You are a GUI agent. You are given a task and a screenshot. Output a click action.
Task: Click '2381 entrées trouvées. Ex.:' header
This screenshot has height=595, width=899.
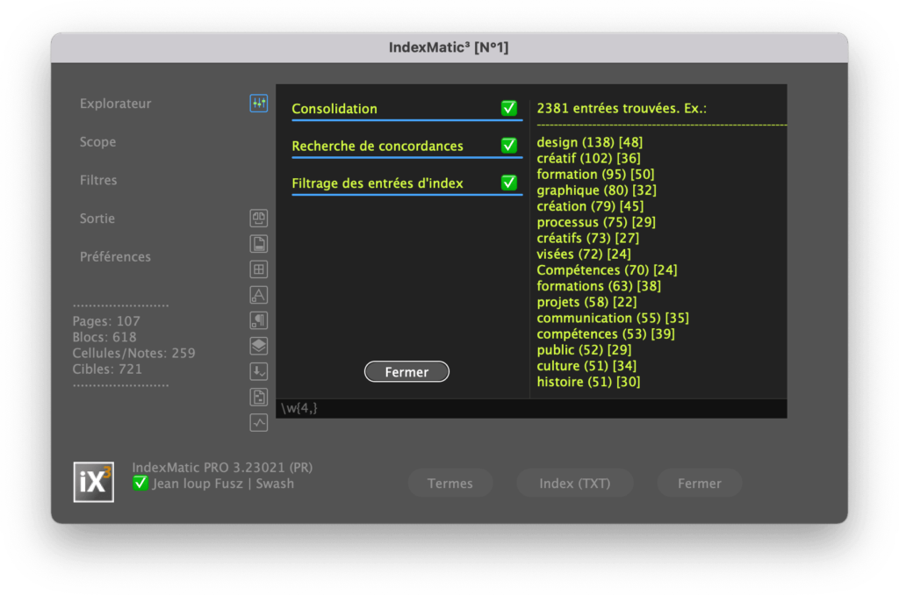[622, 108]
